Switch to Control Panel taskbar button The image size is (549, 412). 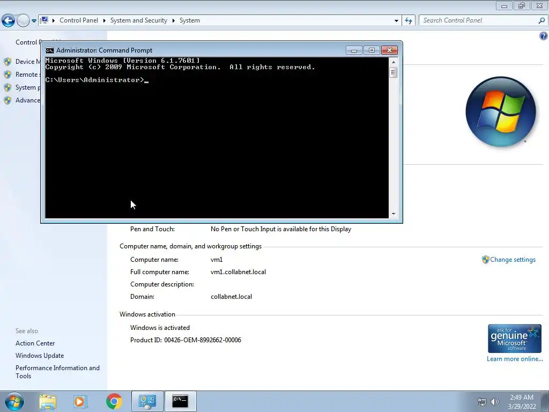coord(147,401)
